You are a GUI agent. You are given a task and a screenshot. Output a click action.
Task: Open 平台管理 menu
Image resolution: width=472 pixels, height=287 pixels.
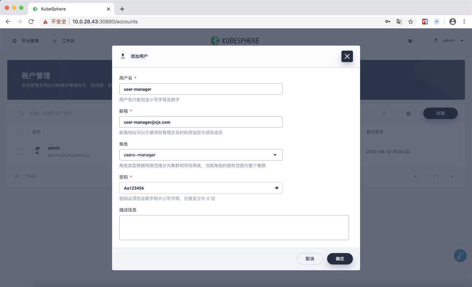point(25,41)
